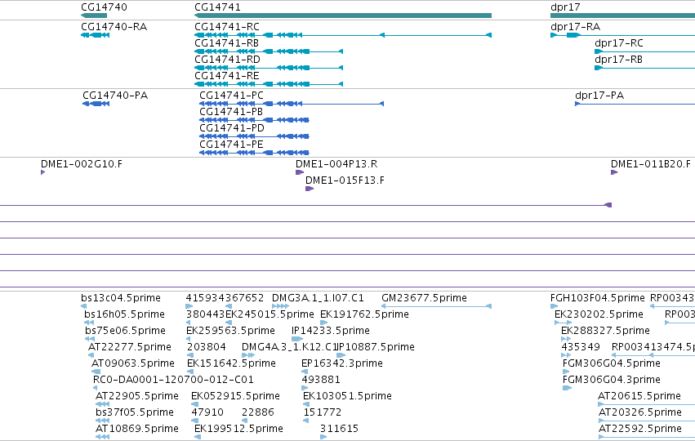Select the DME1-002G10.F clone label
The image size is (695, 441).
pos(82,164)
